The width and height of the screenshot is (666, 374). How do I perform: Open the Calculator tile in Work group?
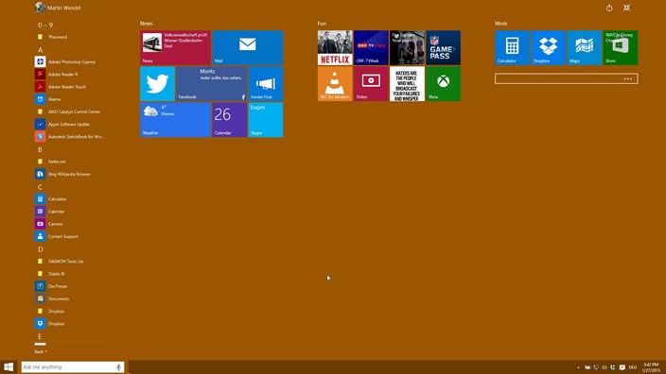click(x=512, y=47)
